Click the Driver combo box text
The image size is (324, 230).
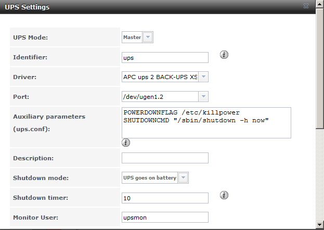[160, 77]
